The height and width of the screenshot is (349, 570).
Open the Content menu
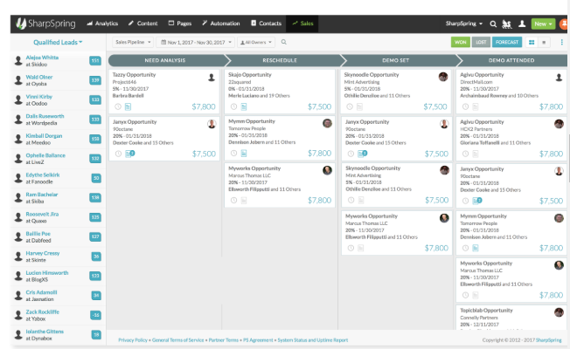(142, 24)
